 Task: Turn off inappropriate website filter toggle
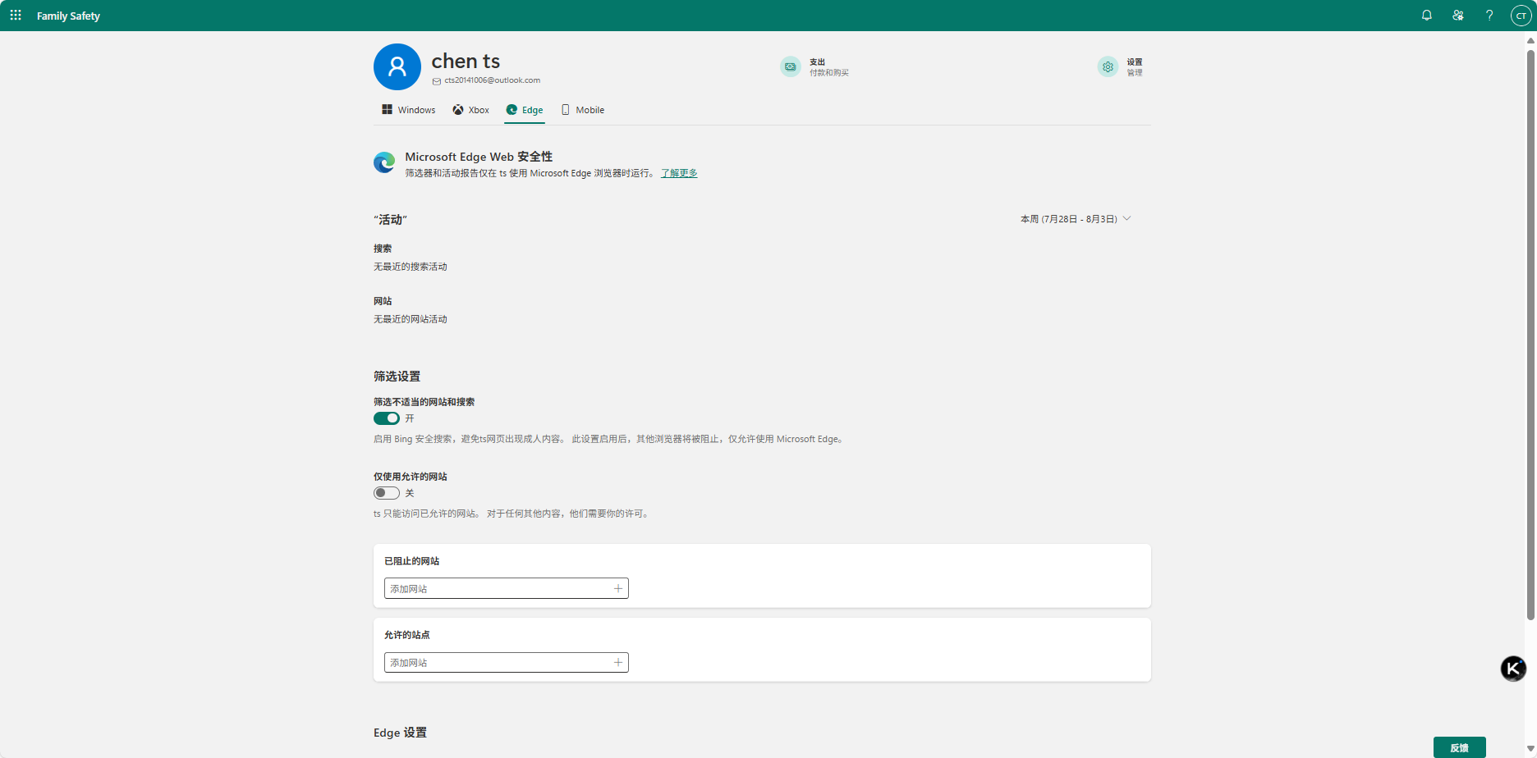click(x=387, y=418)
